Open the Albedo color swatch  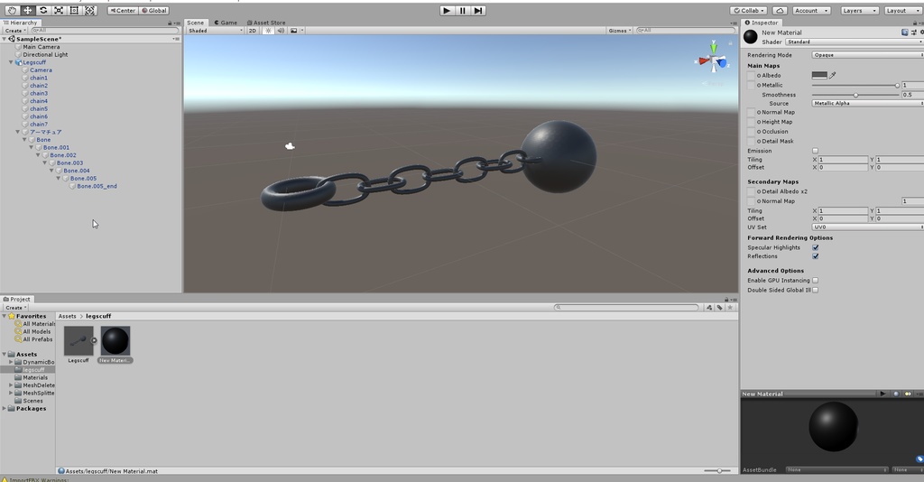point(819,76)
